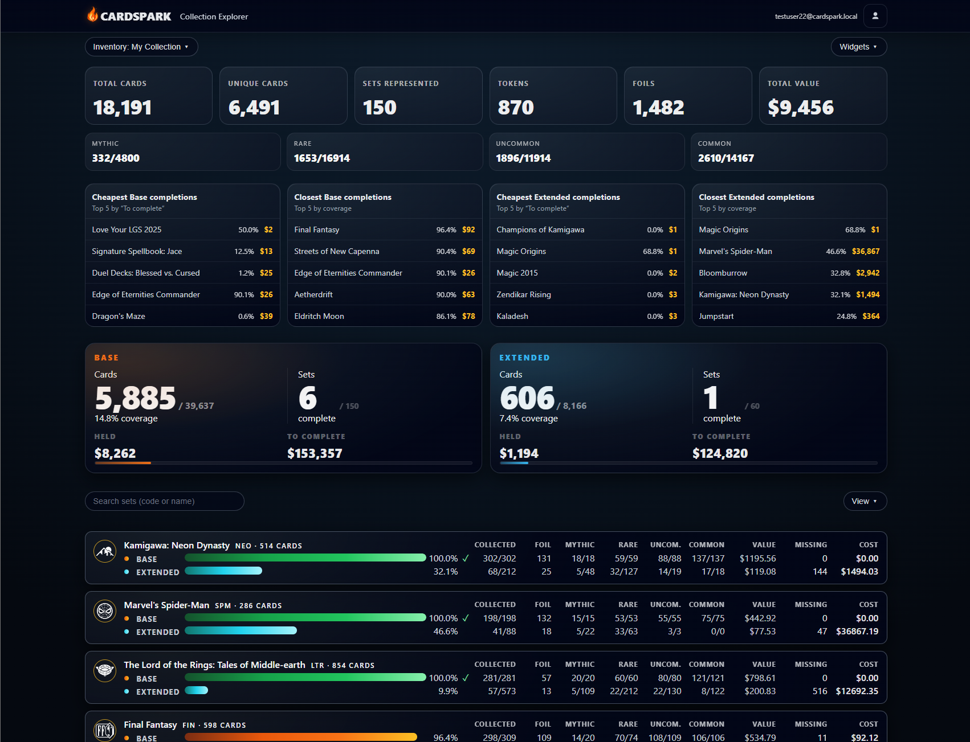Click the Marvel's Spider-Man set icon
Viewport: 970px width, 742px height.
click(x=105, y=611)
